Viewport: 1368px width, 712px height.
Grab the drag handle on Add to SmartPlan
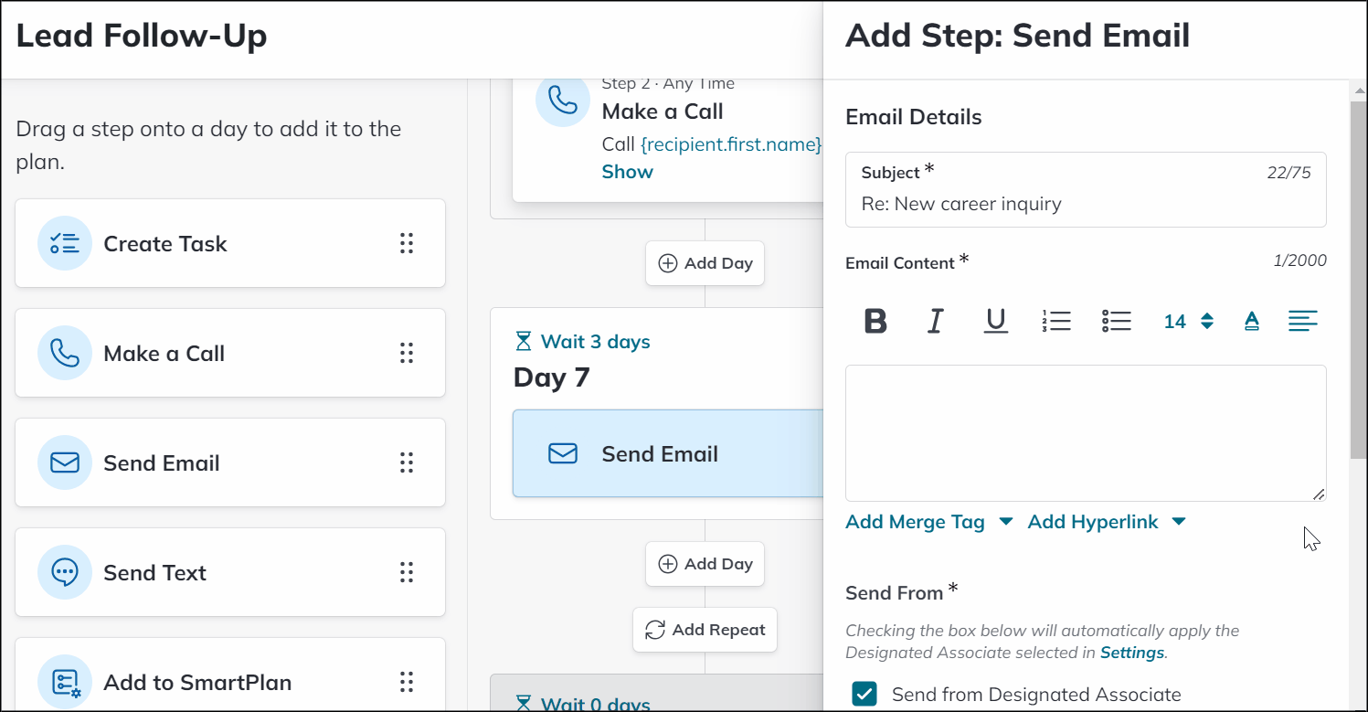(407, 682)
